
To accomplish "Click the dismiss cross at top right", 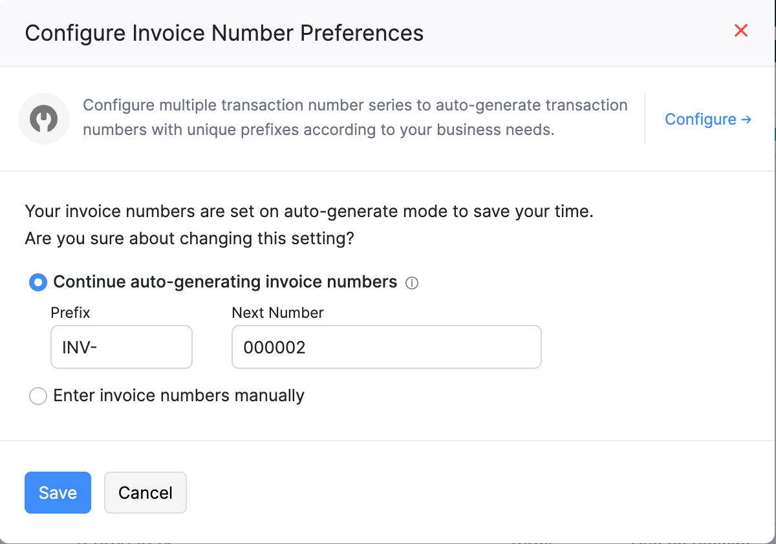I will [x=740, y=30].
